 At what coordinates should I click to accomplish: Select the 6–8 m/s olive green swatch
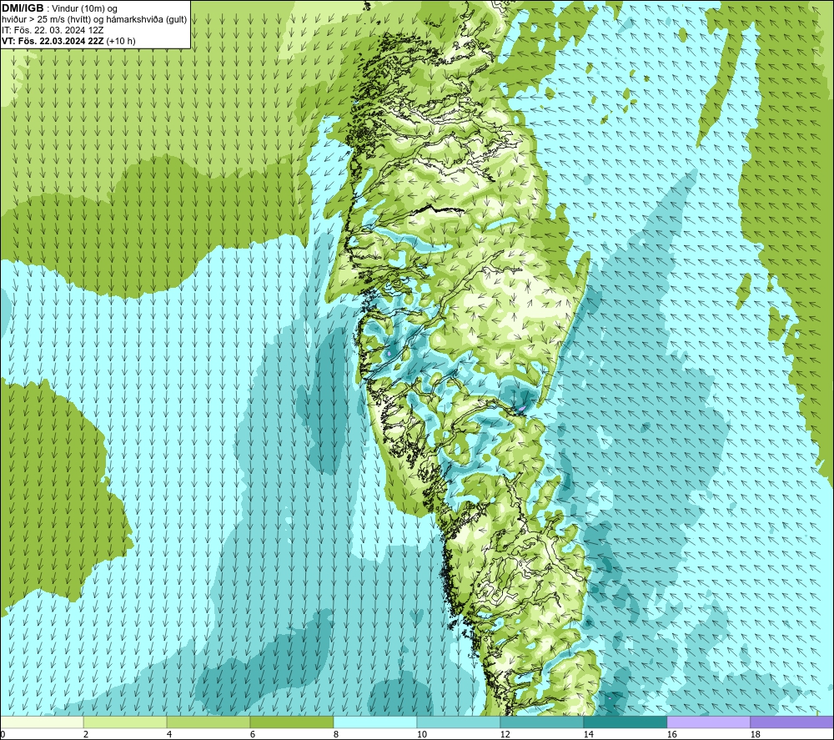[291, 722]
